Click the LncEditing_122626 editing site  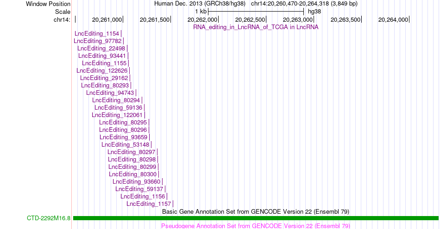pyautogui.click(x=102, y=71)
